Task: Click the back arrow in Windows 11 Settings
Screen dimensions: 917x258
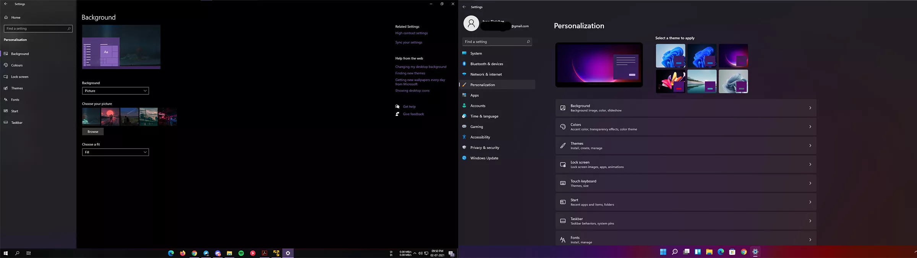Action: pos(464,7)
